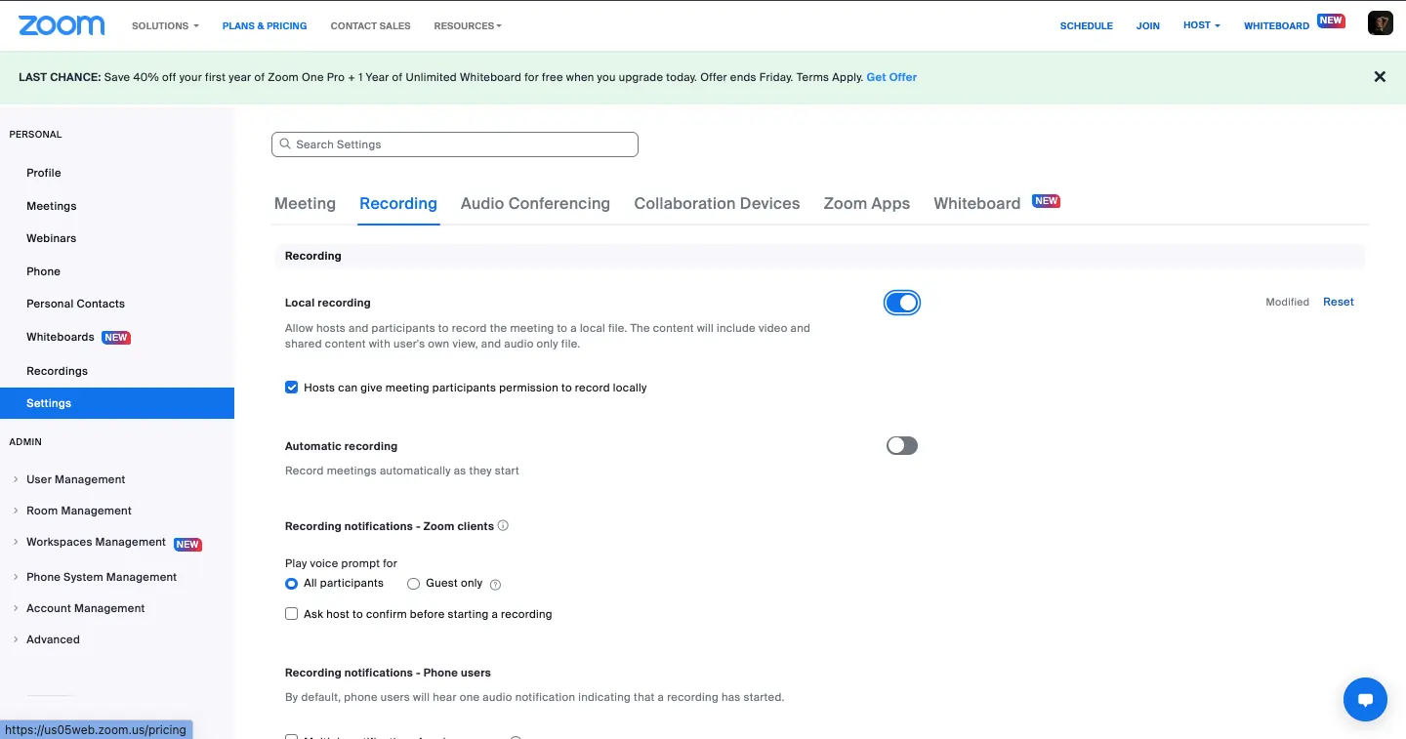Enable Automatic recording
The height and width of the screenshot is (739, 1406).
coord(901,445)
